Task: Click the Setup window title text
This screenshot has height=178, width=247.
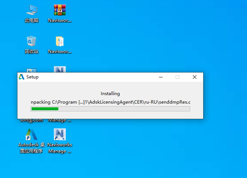Action: (x=32, y=77)
